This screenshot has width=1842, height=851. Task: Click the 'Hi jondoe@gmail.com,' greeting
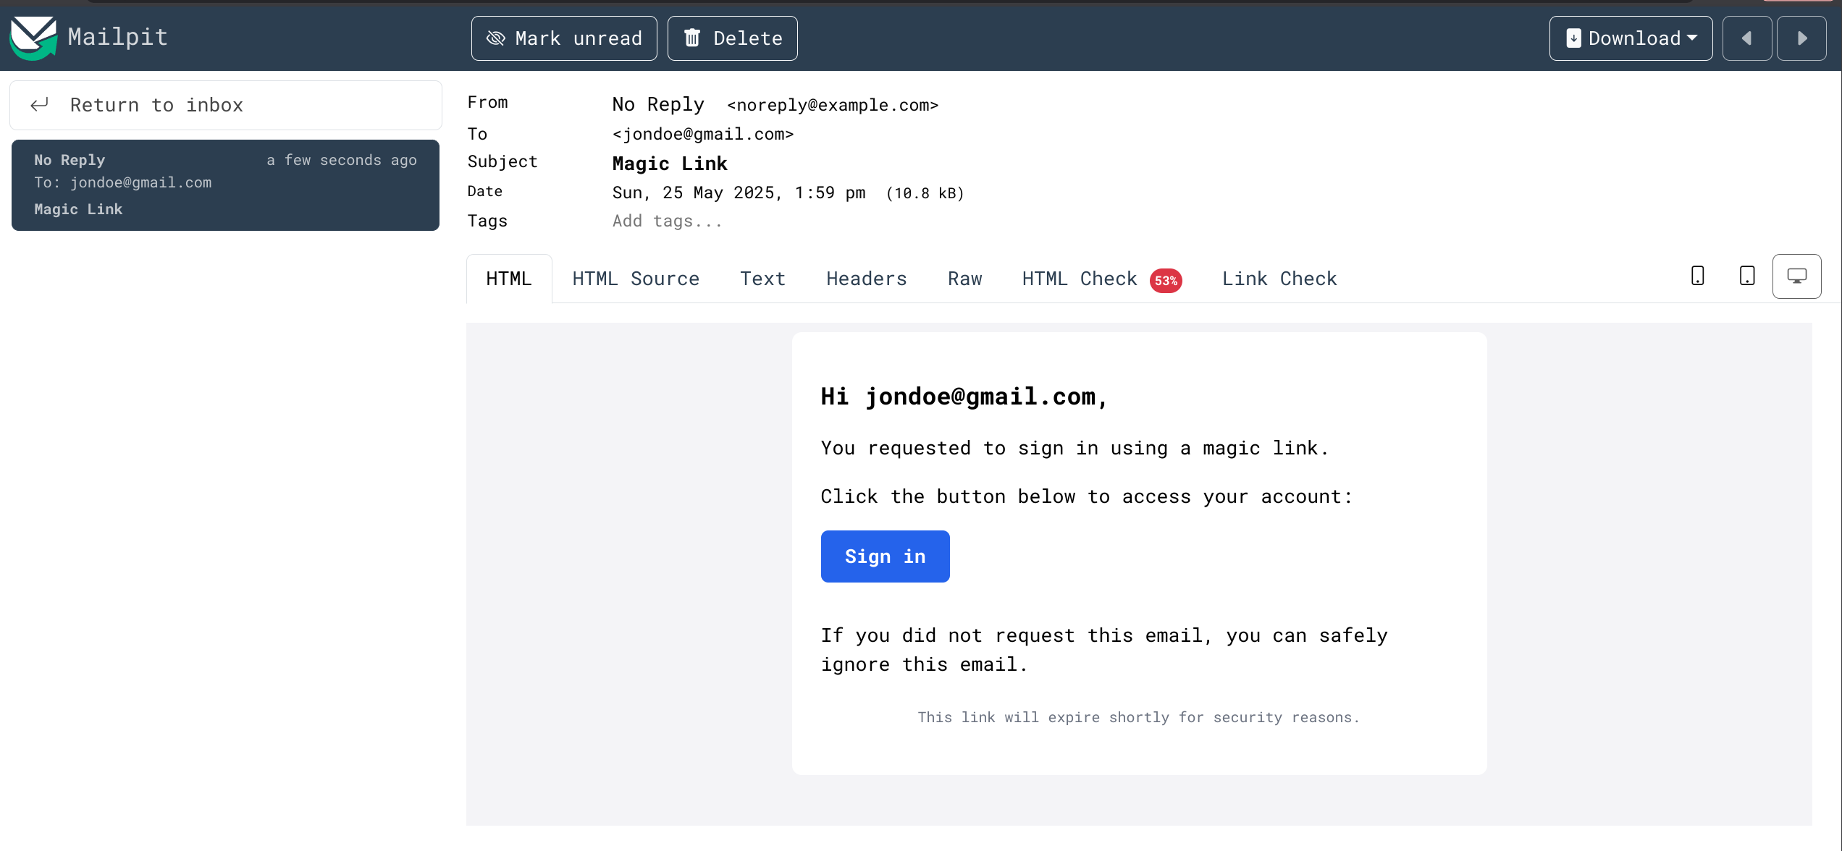click(964, 397)
